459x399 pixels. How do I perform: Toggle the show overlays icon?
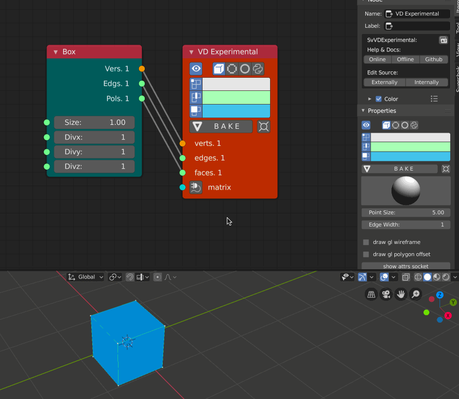click(384, 277)
